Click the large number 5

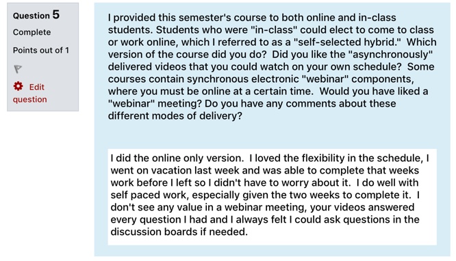pos(56,14)
